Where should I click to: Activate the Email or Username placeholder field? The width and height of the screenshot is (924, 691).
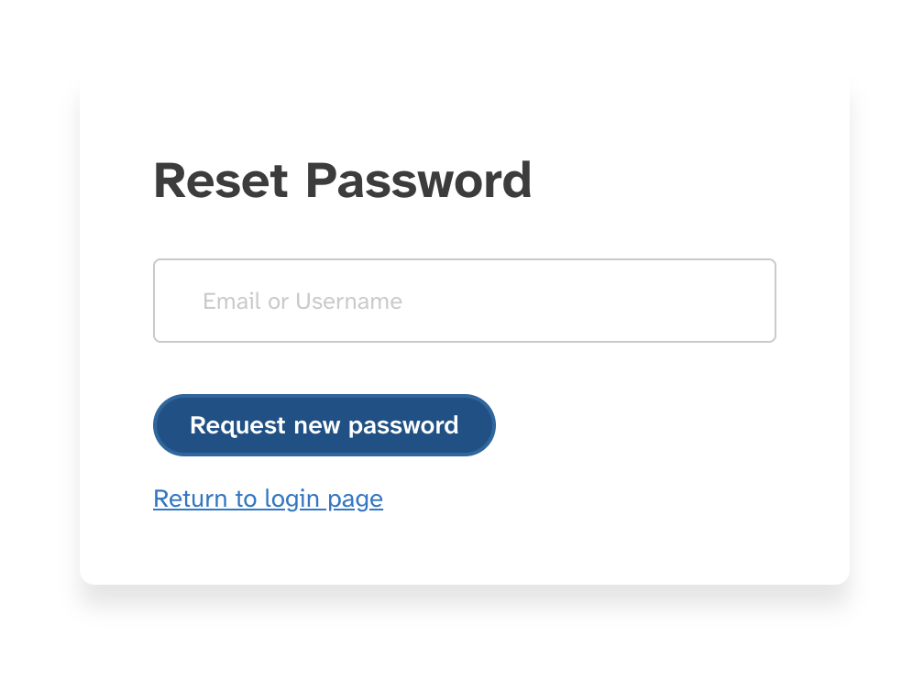pyautogui.click(x=464, y=301)
